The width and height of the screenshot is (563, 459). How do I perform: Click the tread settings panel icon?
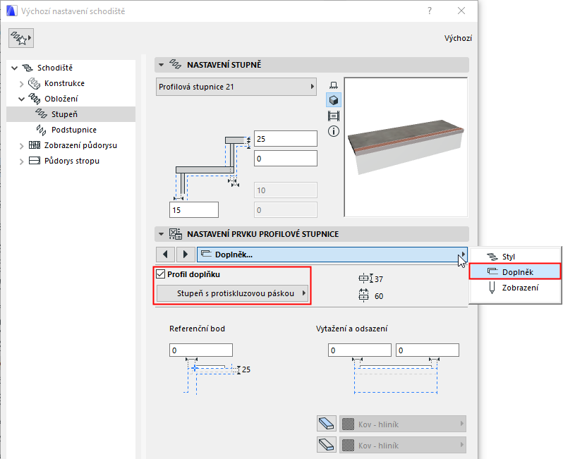pos(175,65)
